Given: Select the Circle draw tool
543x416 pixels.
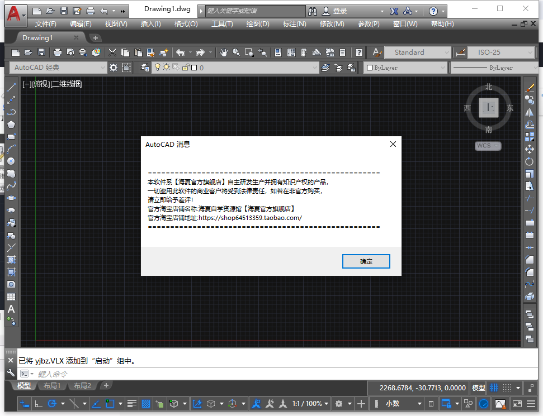Looking at the screenshot, I should pyautogui.click(x=11, y=161).
